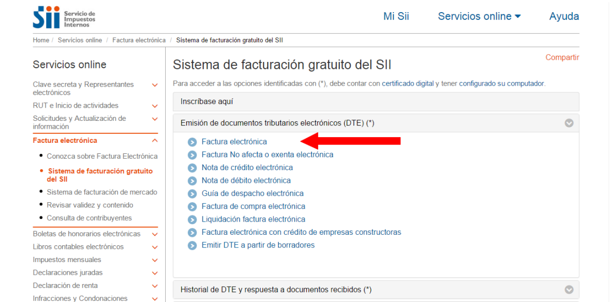The height and width of the screenshot is (302, 616).
Task: Open the Inscríbase aquí panel
Action: click(x=376, y=102)
